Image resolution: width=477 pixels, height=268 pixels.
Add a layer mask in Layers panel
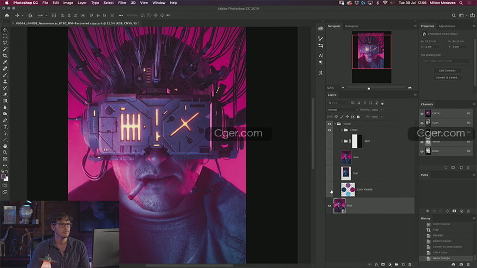(x=383, y=264)
